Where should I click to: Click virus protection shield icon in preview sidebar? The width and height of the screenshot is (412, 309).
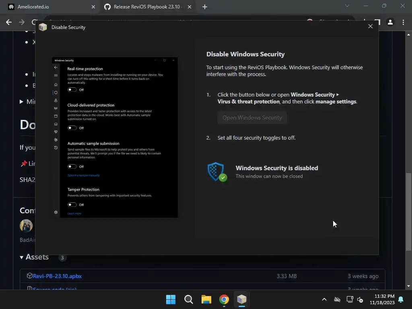[56, 93]
